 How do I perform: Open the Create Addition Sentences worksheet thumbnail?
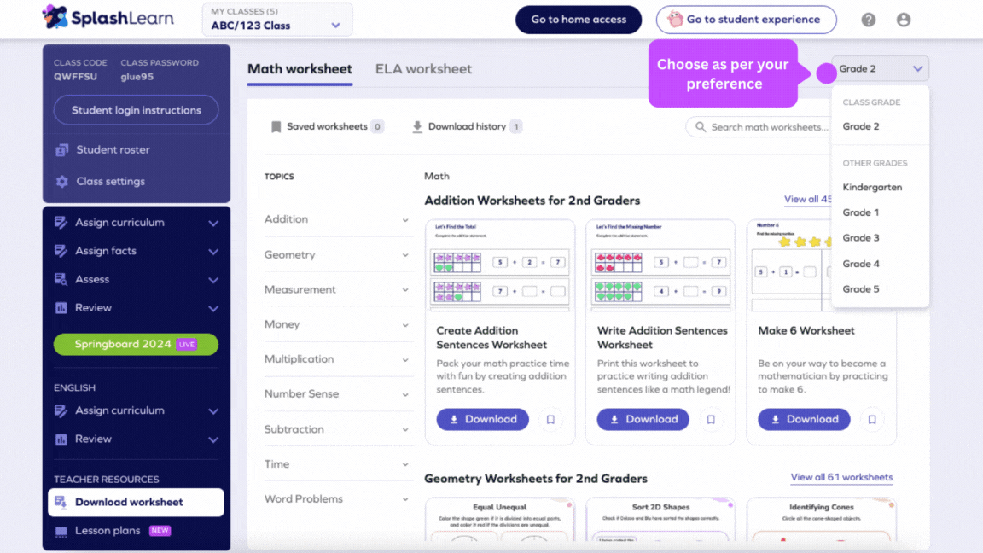500,265
